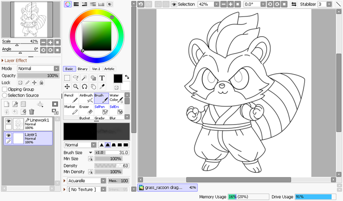This screenshot has width=343, height=201.
Task: Toggle Min Density pressure button
Action: pyautogui.click(x=91, y=172)
